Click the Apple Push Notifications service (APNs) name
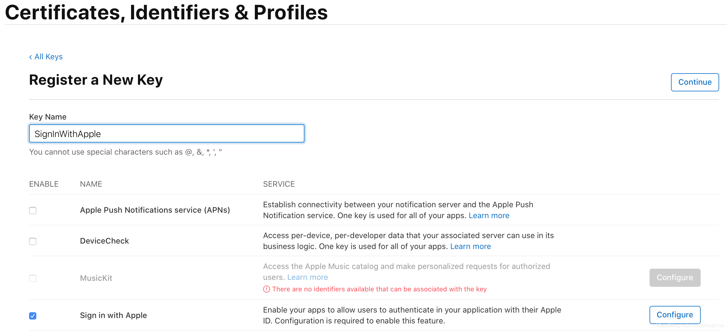Image resolution: width=727 pixels, height=331 pixels. pos(155,210)
